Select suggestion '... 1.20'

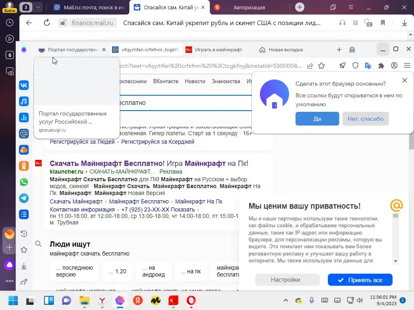(118, 271)
